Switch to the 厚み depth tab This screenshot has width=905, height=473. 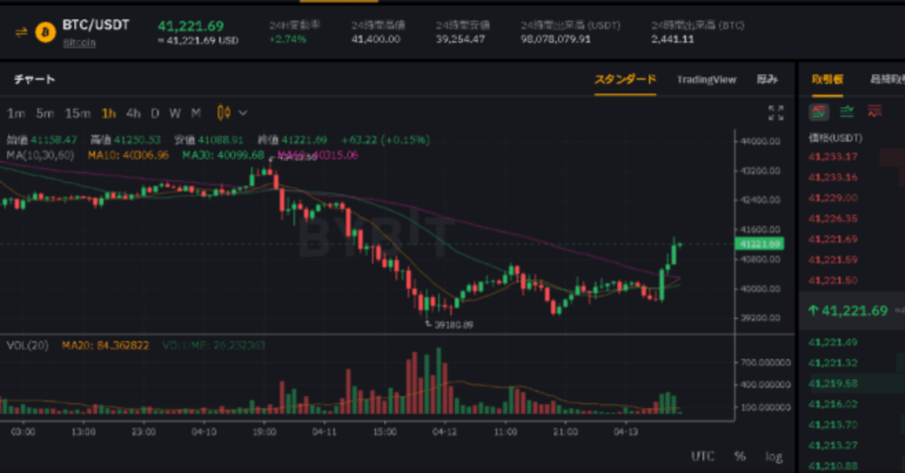coord(767,80)
